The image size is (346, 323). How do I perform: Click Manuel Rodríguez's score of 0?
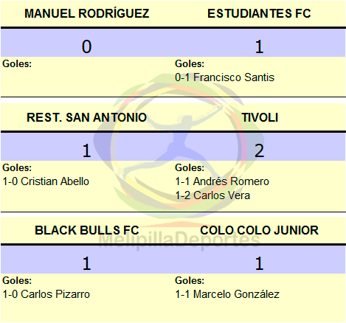click(86, 46)
